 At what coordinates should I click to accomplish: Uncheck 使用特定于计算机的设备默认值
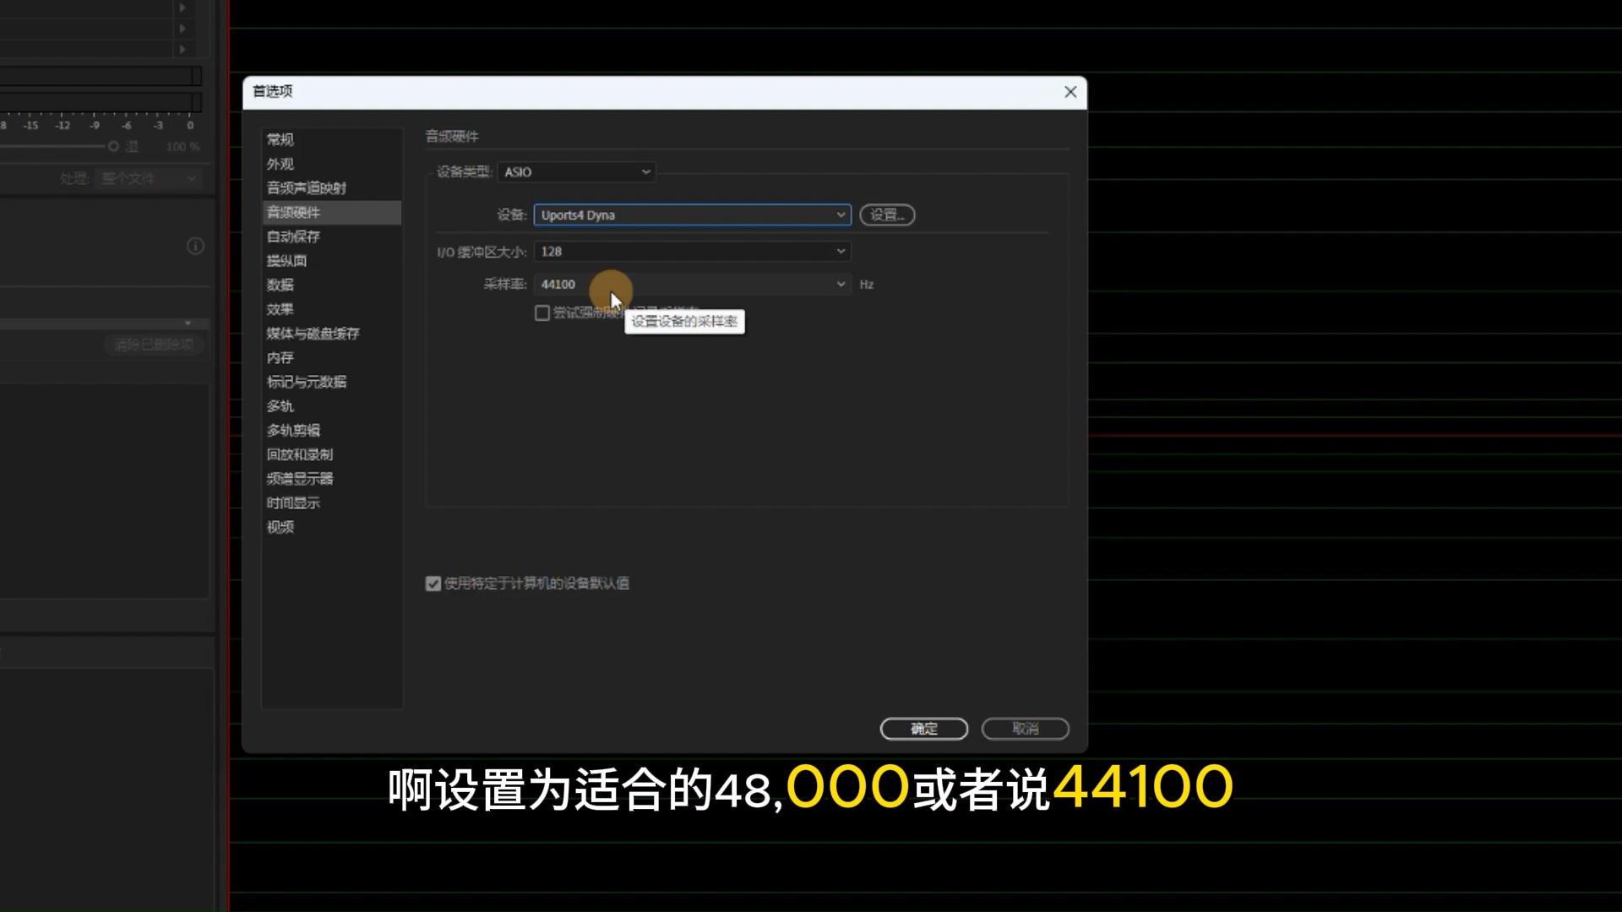[433, 584]
